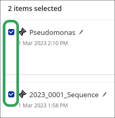Click white space below the 2023_0001_Sequence date
This screenshot has width=115, height=118.
60,113
